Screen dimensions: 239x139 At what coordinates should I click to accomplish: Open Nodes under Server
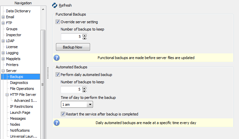[15, 124]
